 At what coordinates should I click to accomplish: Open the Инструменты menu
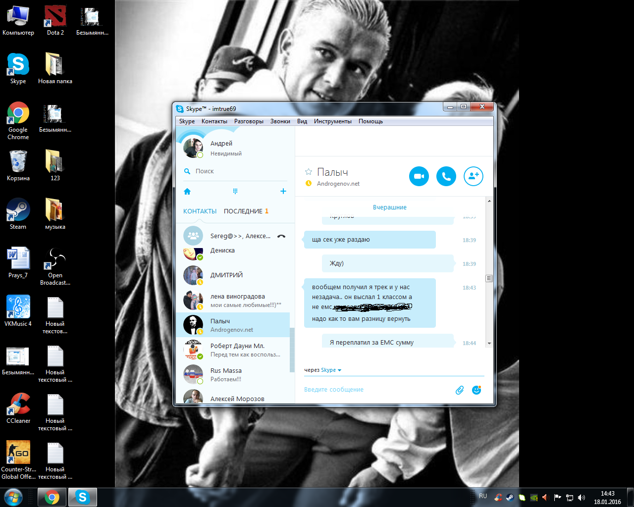(332, 121)
